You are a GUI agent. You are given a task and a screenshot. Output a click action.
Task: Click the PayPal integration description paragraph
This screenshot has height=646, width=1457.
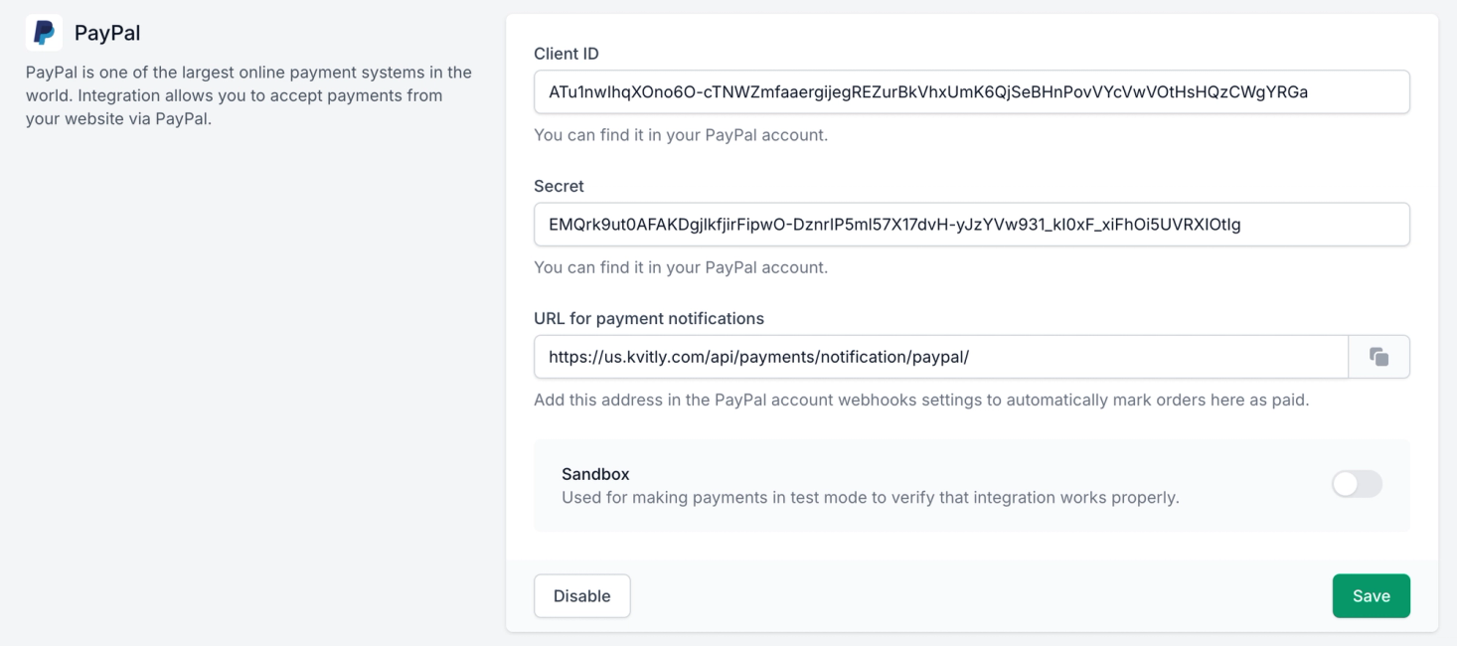click(x=248, y=95)
